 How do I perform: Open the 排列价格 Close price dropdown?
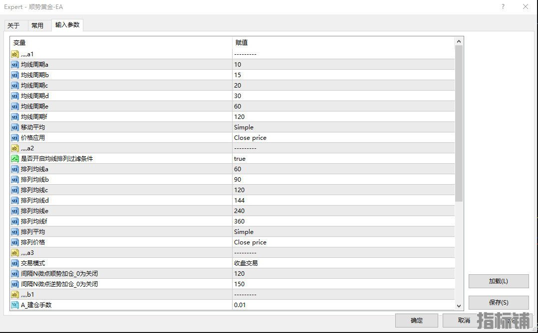[x=343, y=242]
